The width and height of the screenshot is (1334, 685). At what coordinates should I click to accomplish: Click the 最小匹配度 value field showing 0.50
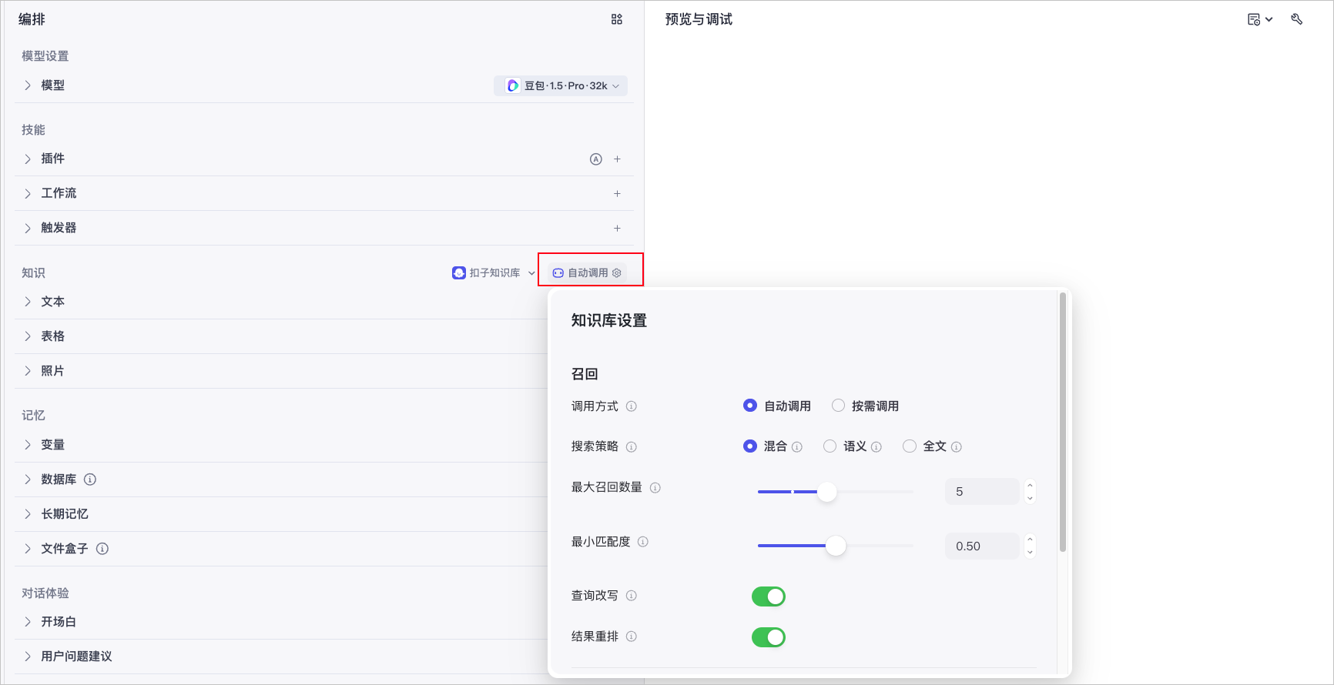[x=982, y=546]
